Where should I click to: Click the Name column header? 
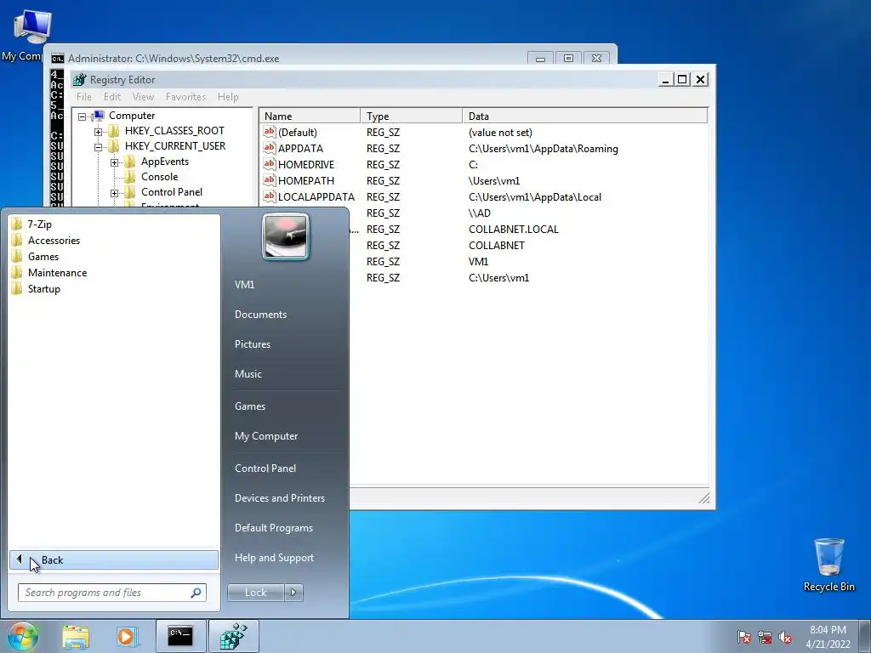tap(310, 116)
